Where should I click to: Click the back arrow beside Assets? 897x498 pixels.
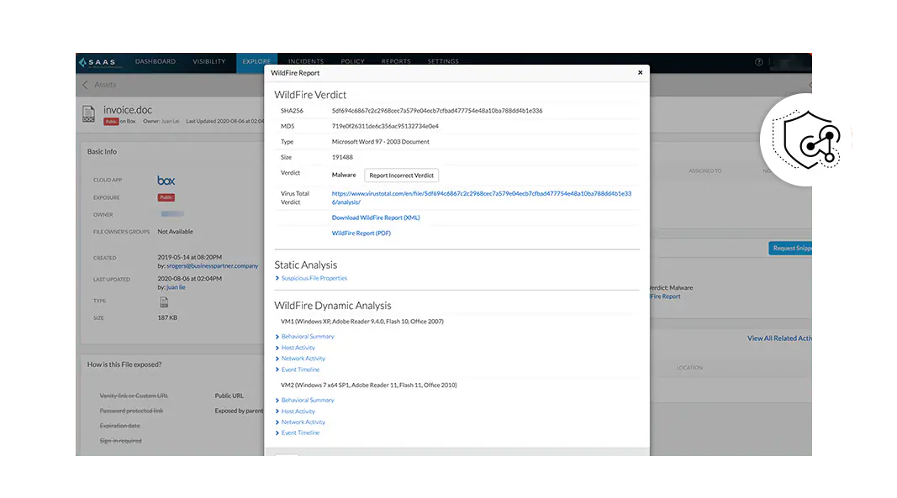click(x=85, y=85)
